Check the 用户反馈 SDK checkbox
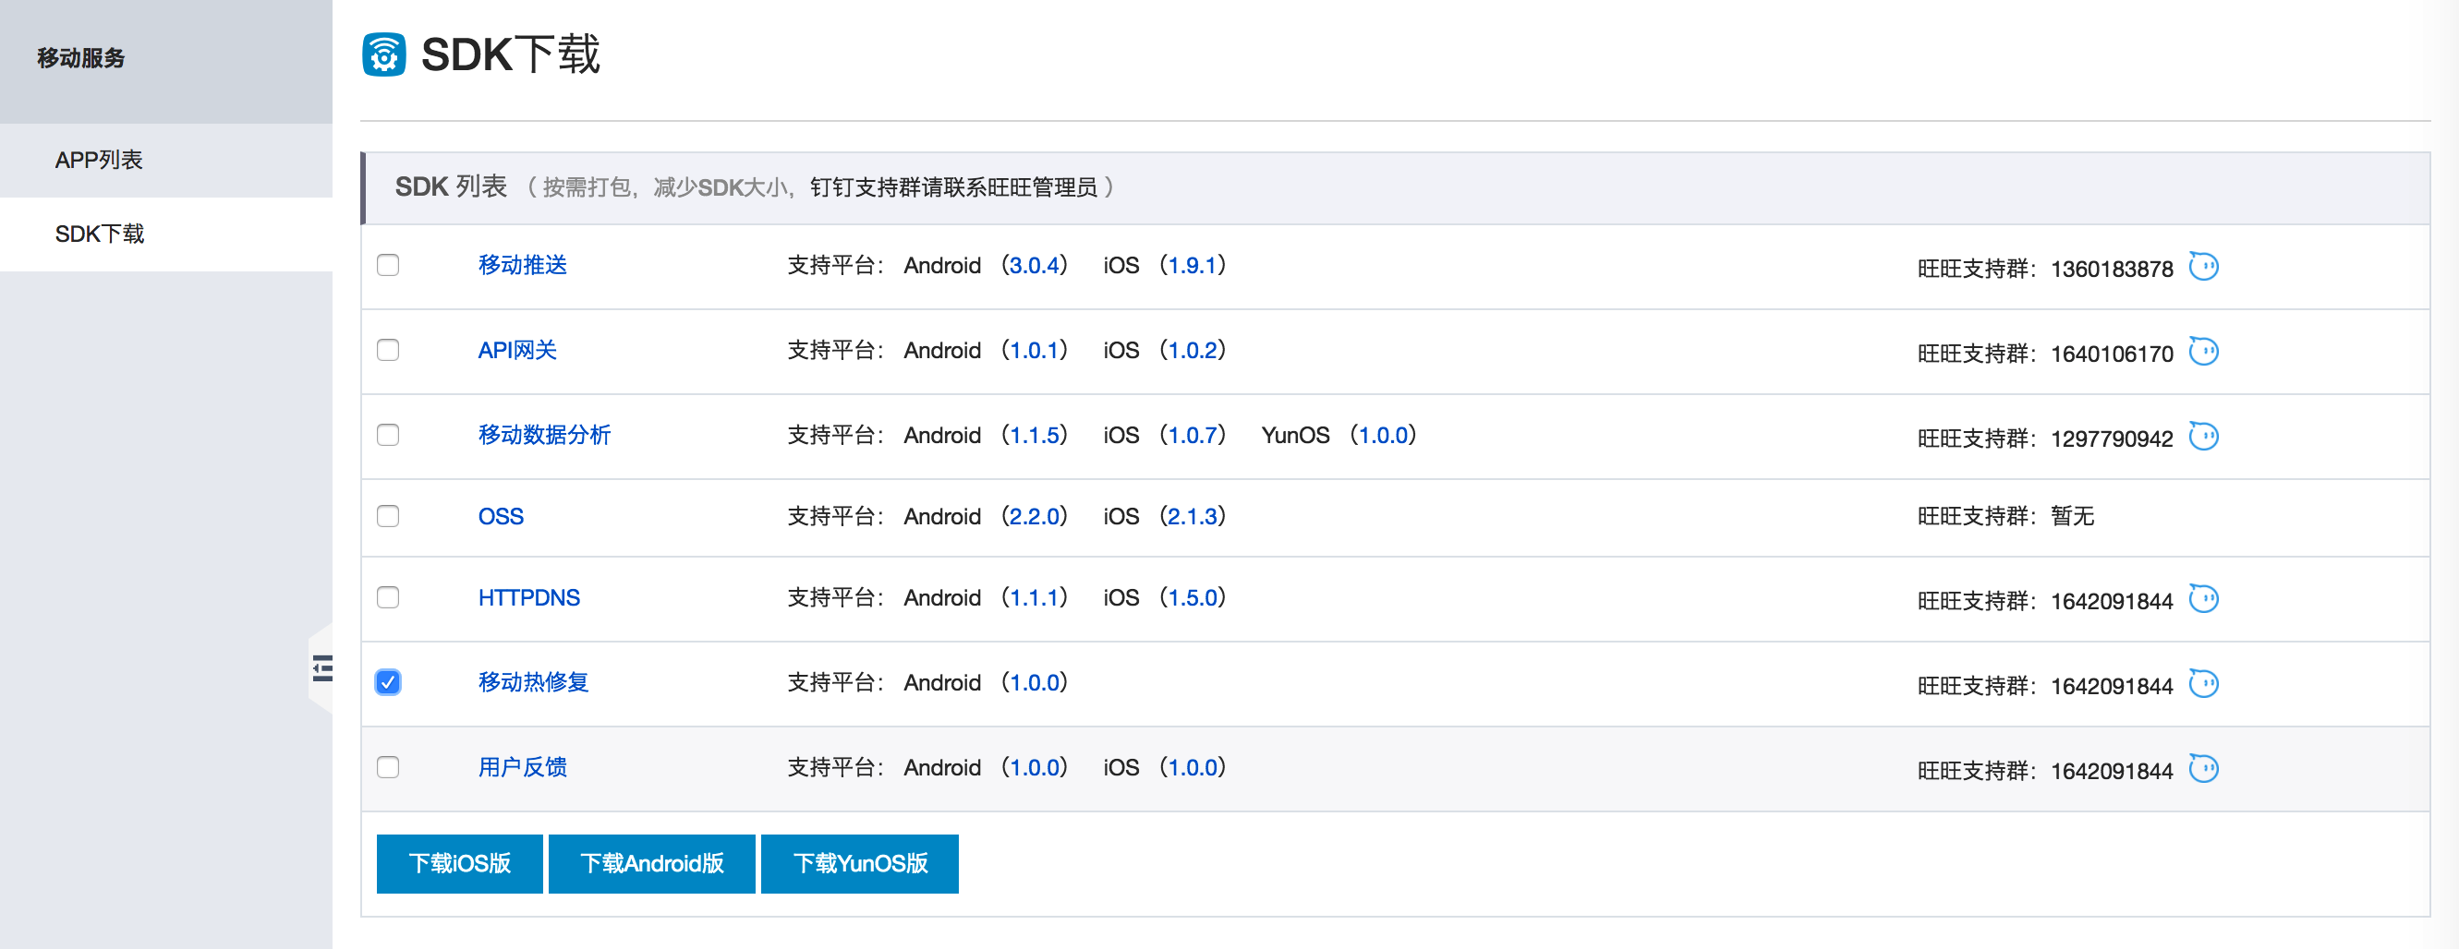The width and height of the screenshot is (2459, 949). 388,767
